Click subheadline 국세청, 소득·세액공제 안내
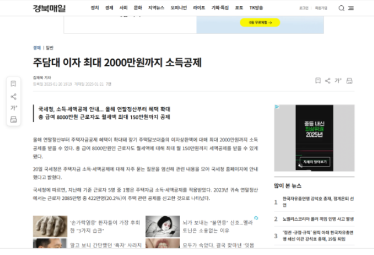Screen dimensions: 374x255 point(104,110)
